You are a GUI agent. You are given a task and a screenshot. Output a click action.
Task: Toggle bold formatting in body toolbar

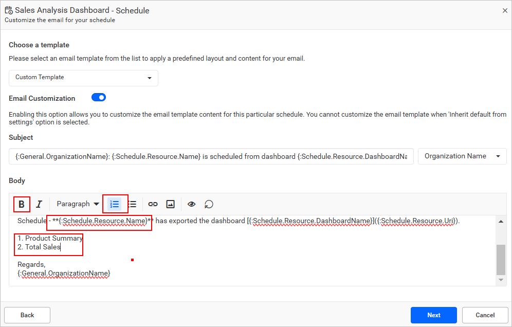[x=22, y=204]
